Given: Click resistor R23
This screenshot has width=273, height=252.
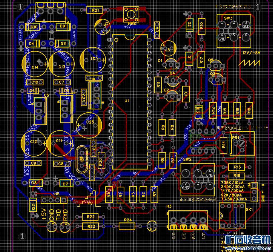Looking at the screenshot, I should click(x=90, y=226).
